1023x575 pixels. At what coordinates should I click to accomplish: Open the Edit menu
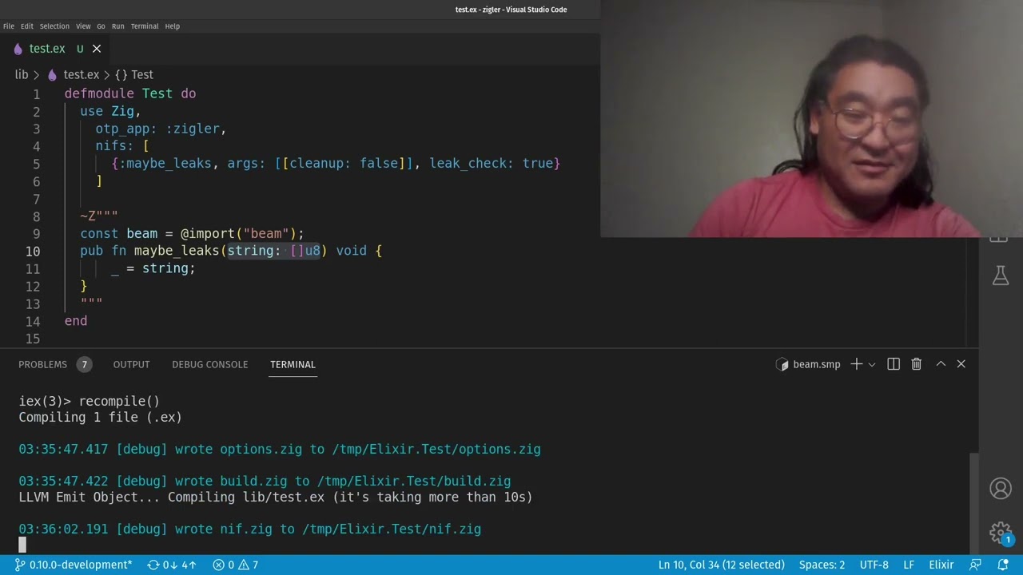click(26, 26)
